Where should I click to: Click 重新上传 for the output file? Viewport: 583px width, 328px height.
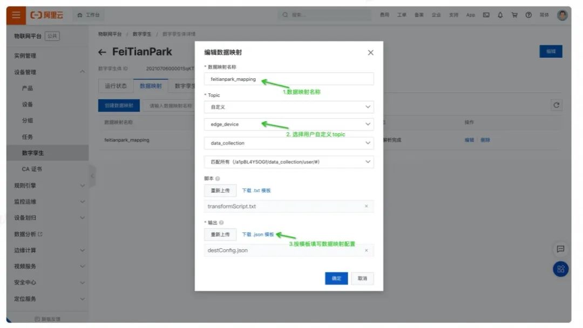(x=220, y=234)
